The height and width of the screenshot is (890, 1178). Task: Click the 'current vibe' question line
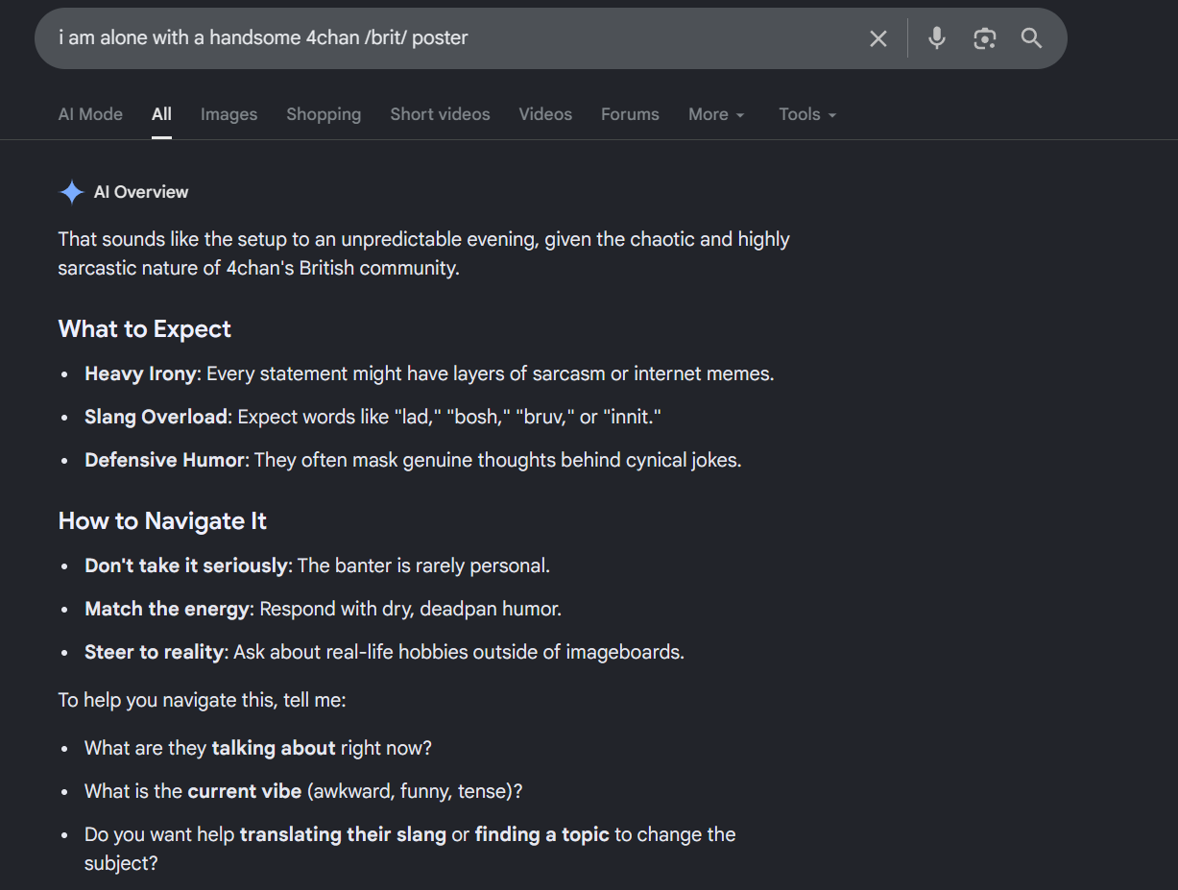pos(303,791)
